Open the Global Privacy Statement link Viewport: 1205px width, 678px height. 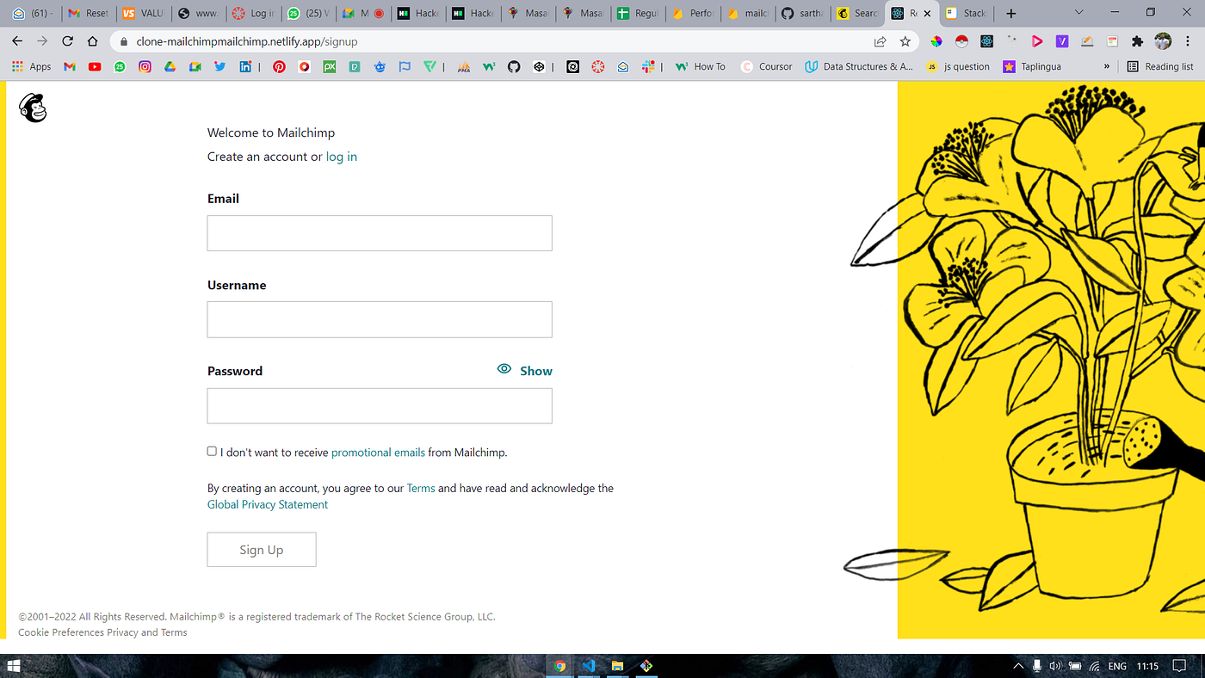click(x=268, y=504)
